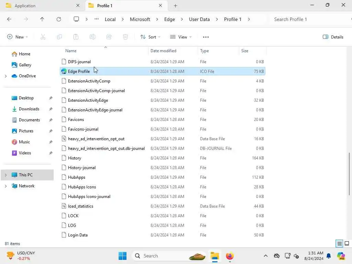Select the Edge Profile ICO file
Screen dimensions: 352x264
tap(163, 71)
